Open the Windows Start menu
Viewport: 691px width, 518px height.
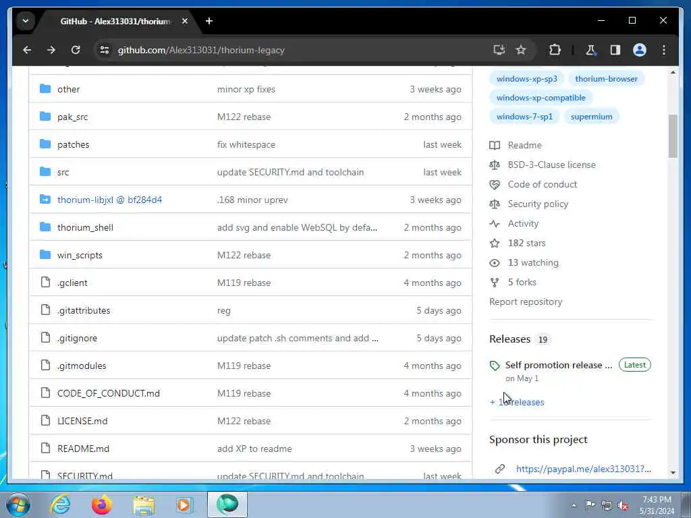pyautogui.click(x=18, y=505)
